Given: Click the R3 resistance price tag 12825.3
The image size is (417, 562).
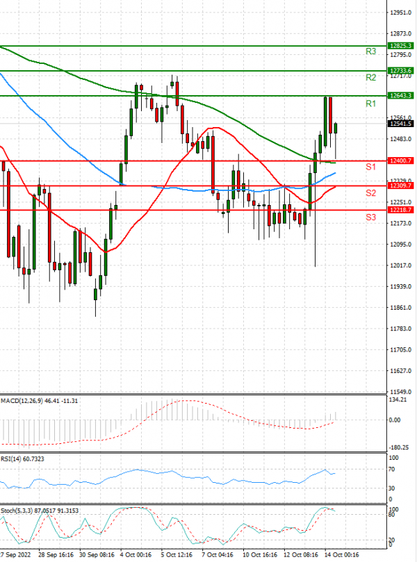Looking at the screenshot, I should (400, 46).
